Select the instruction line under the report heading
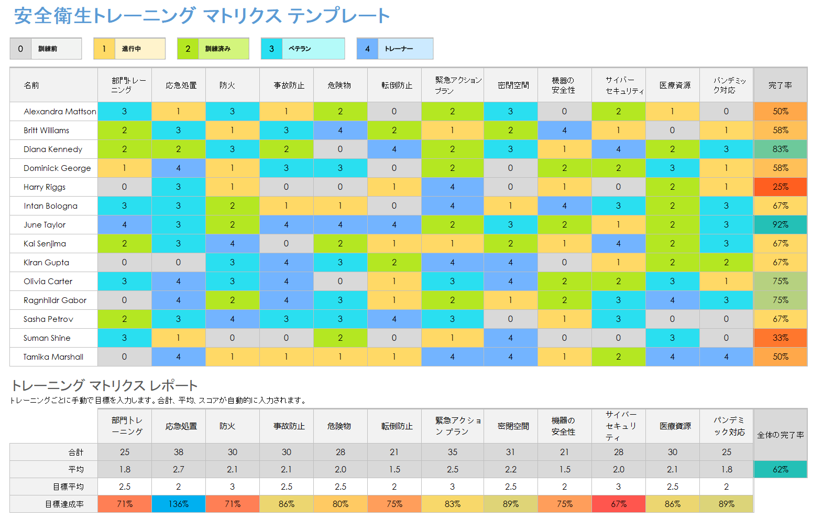This screenshot has height=518, width=823. [x=159, y=400]
